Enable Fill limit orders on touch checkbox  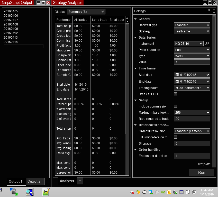[x=175, y=137]
